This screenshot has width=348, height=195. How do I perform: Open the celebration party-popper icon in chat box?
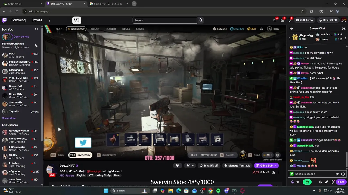(337, 174)
